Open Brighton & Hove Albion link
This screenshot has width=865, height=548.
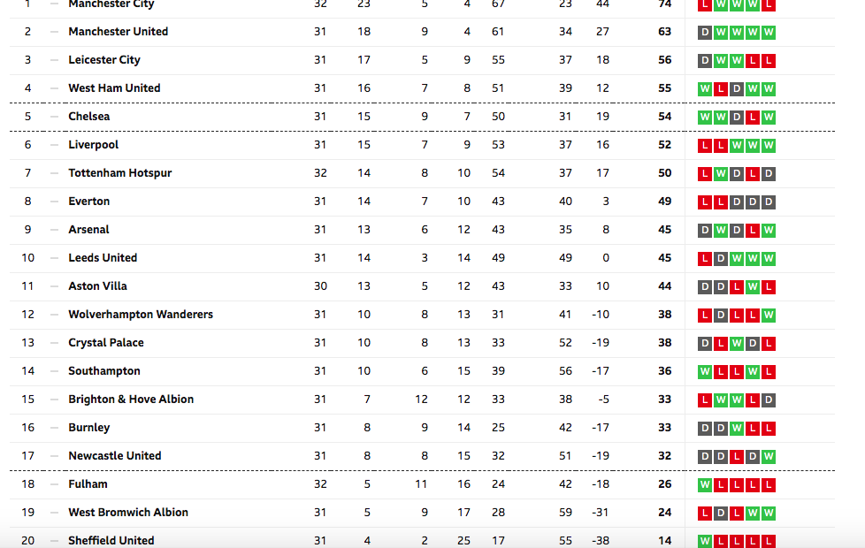131,400
